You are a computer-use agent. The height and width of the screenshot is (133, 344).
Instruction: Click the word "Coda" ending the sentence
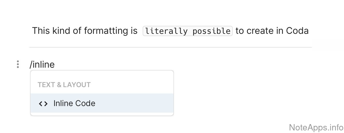pos(297,31)
